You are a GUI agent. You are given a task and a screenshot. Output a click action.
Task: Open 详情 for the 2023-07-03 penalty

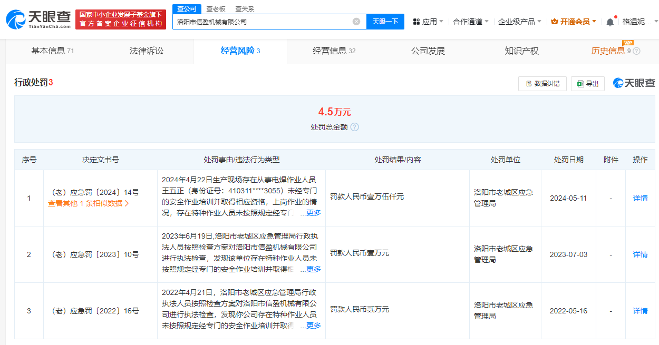pyautogui.click(x=640, y=254)
